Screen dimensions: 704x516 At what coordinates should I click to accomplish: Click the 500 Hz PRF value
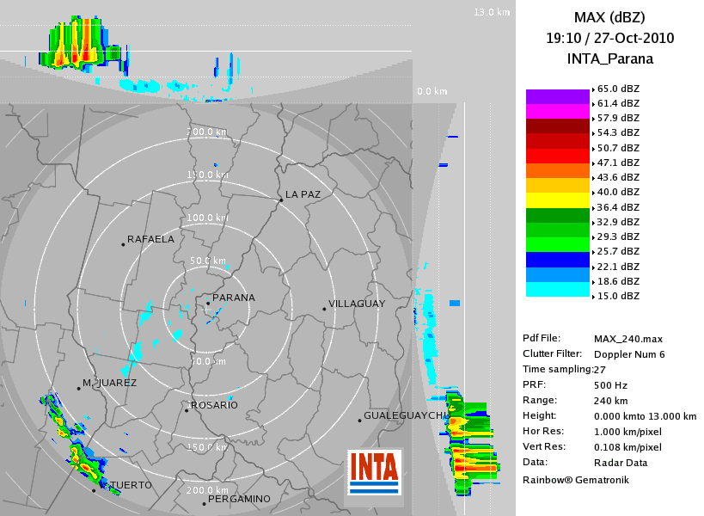[610, 385]
